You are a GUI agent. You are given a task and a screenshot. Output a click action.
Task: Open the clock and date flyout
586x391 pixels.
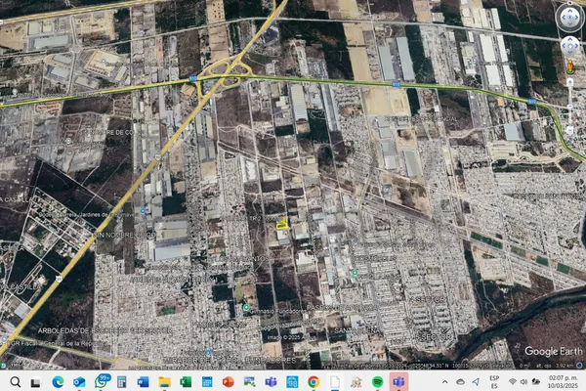tap(558, 380)
